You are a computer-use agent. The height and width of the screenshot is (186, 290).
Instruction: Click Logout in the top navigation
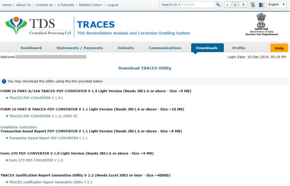[113, 5]
